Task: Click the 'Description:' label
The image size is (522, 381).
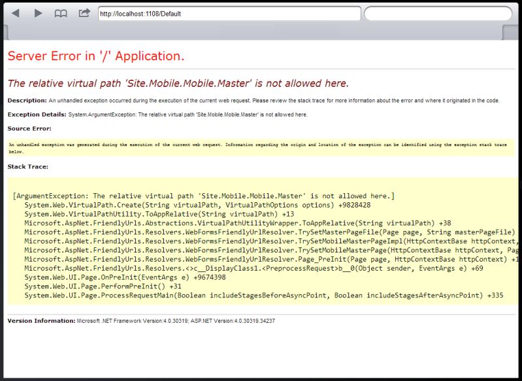Action: pos(27,100)
